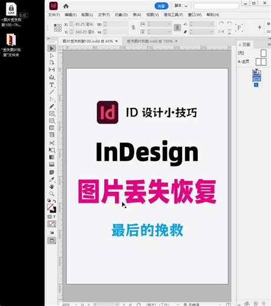
Task: Close the 图片丢失恢复100.indd tab
Action: point(116,41)
